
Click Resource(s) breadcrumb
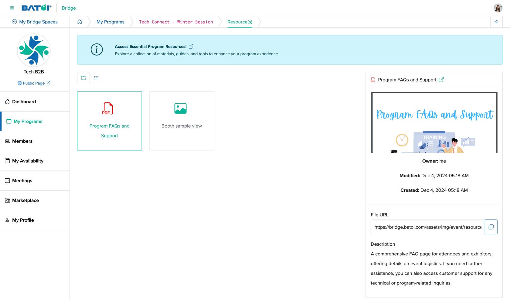tap(240, 22)
